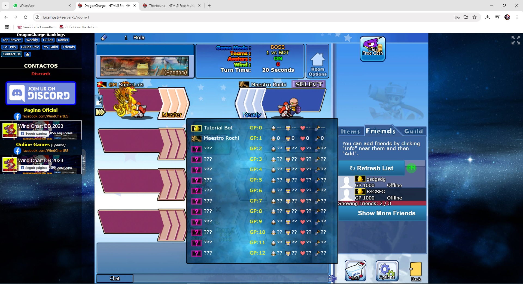Click the Master badge on SuperLuis slot
The height and width of the screenshot is (284, 523).
point(172,115)
